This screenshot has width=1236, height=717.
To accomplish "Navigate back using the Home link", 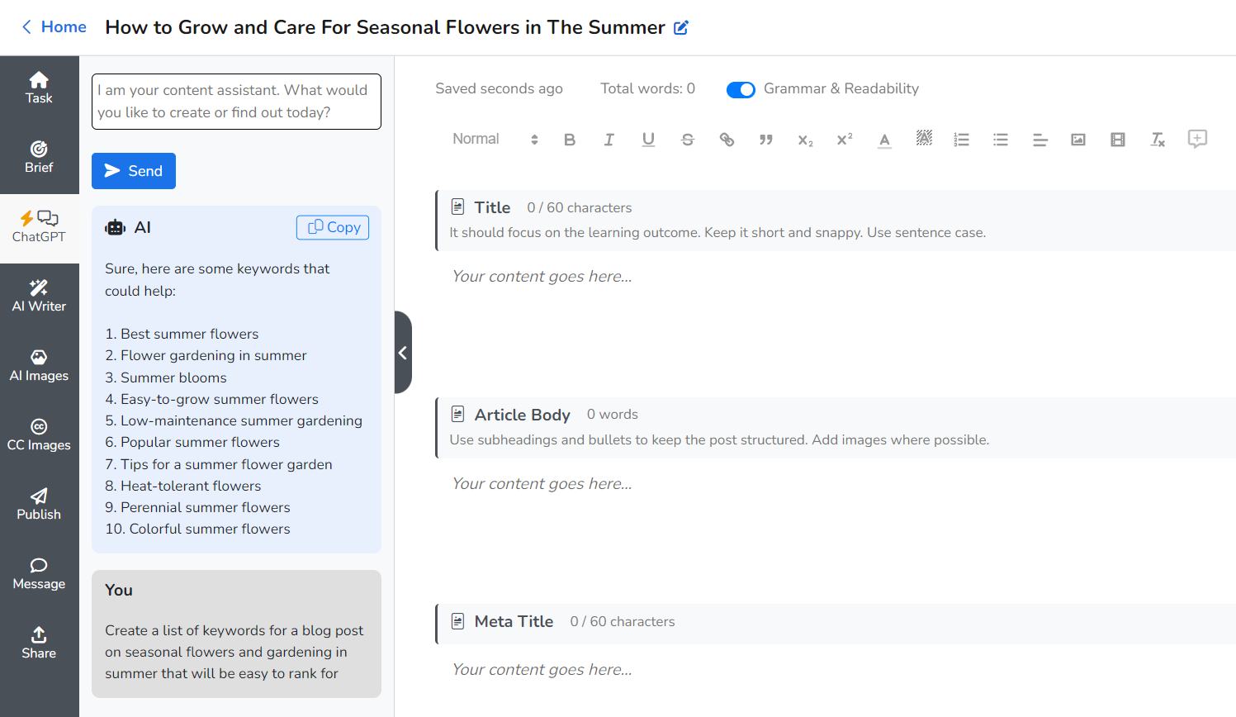I will (54, 26).
